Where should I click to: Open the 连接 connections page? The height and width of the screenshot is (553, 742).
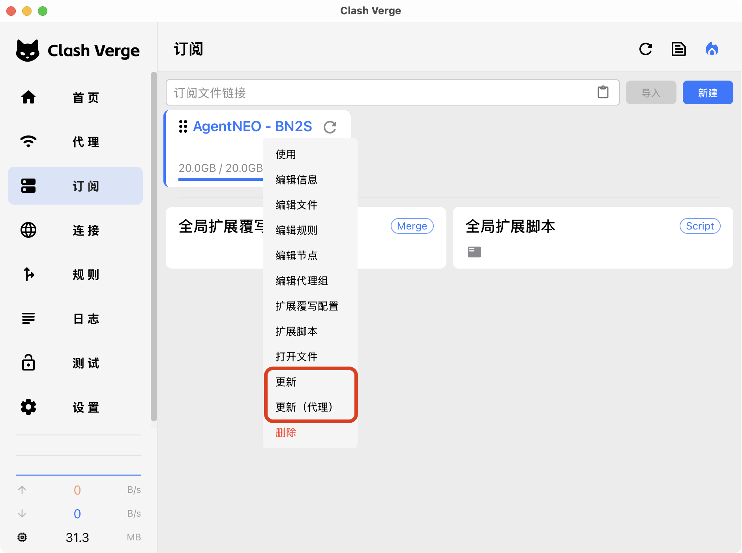click(75, 230)
